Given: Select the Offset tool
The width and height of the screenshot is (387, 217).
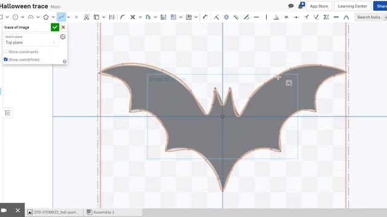Looking at the screenshot, I should [x=148, y=17].
